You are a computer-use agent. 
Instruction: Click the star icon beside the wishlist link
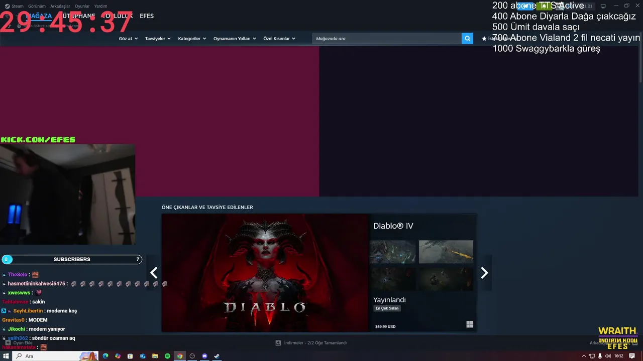coord(484,39)
